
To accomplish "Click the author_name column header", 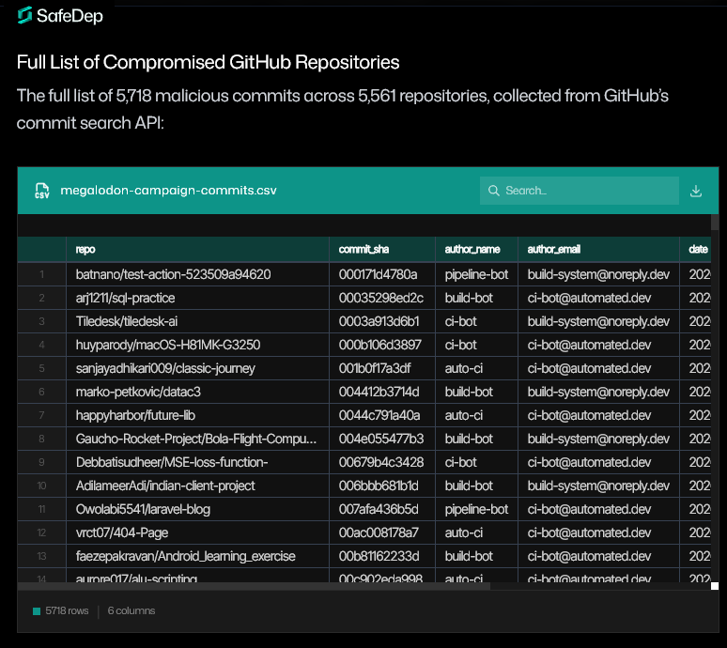I will (472, 250).
